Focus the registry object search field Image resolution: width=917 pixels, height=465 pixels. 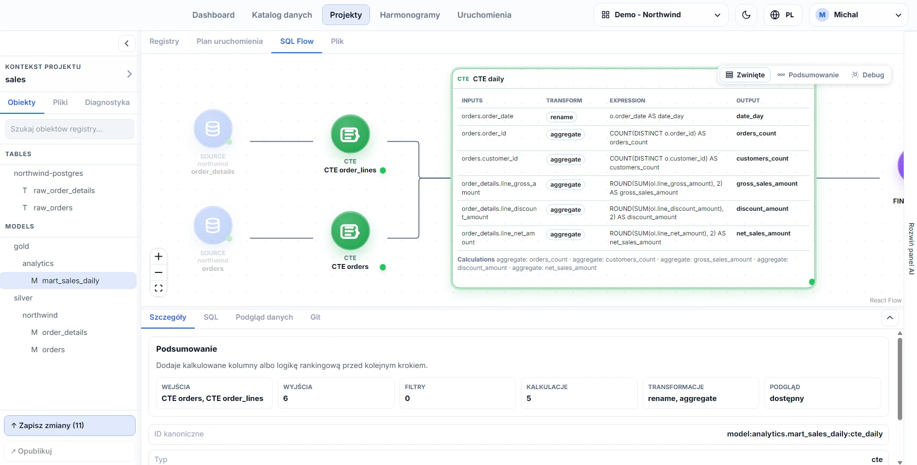70,129
